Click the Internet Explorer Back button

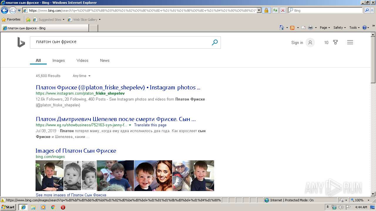4,11
